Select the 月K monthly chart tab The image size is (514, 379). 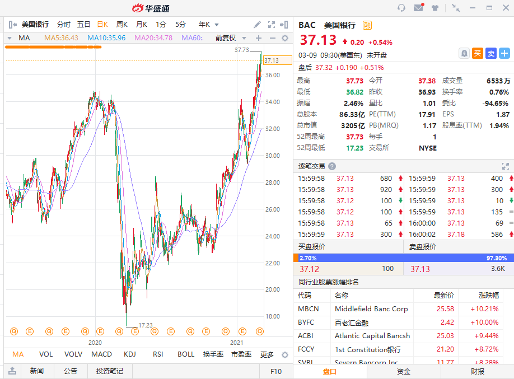(x=142, y=24)
